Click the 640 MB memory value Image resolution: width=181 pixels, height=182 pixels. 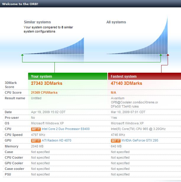pyautogui.click(x=116, y=146)
